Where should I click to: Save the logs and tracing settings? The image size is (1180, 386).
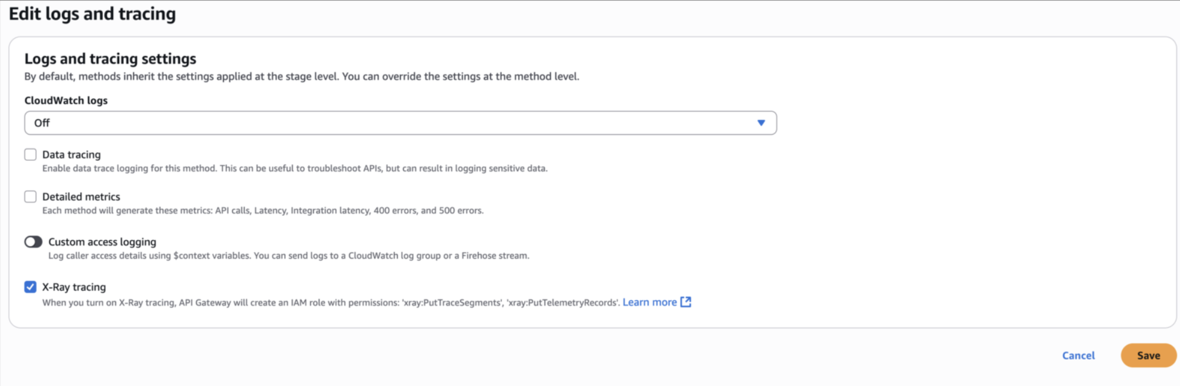tap(1148, 356)
